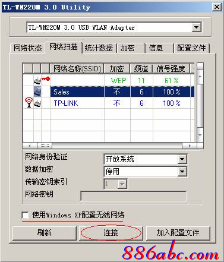224x262 pixels.
Task: Click the red antenna icon beside TP-LINK
Action: pos(29,103)
